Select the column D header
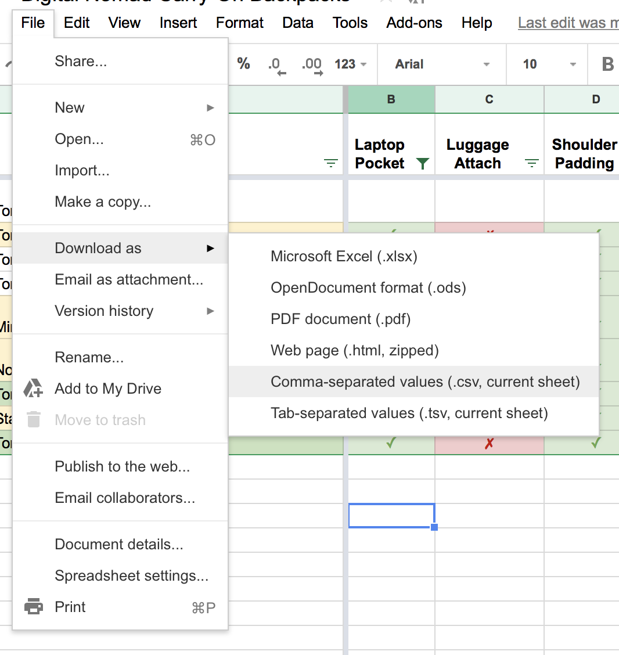 click(x=596, y=99)
